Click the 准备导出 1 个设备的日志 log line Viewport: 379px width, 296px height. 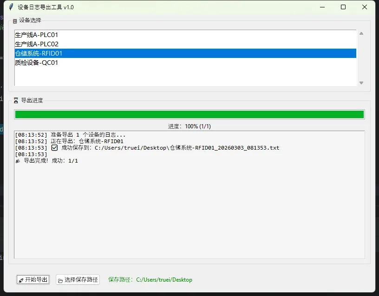[70, 135]
